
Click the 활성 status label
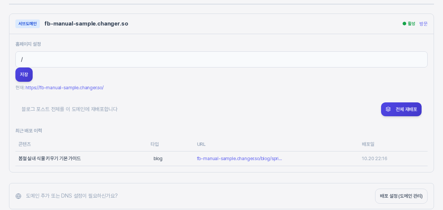tap(411, 24)
